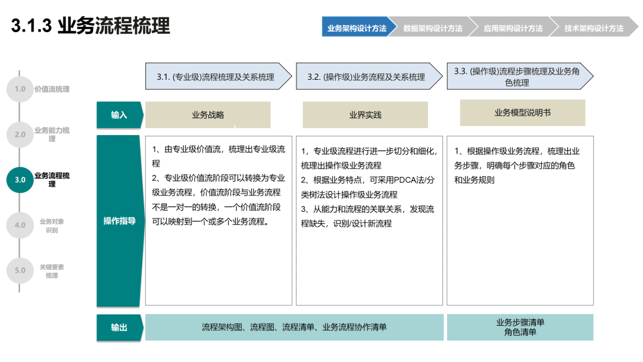Select the highlighted 3.0 step circle
This screenshot has height=362, width=643.
click(x=20, y=180)
